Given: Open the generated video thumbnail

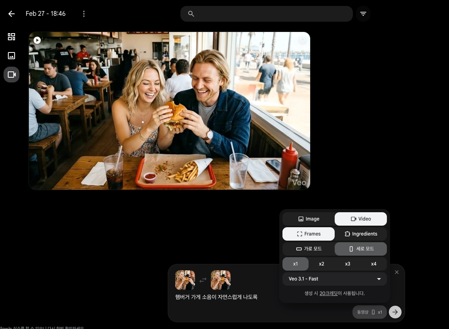Looking at the screenshot, I should tap(169, 111).
